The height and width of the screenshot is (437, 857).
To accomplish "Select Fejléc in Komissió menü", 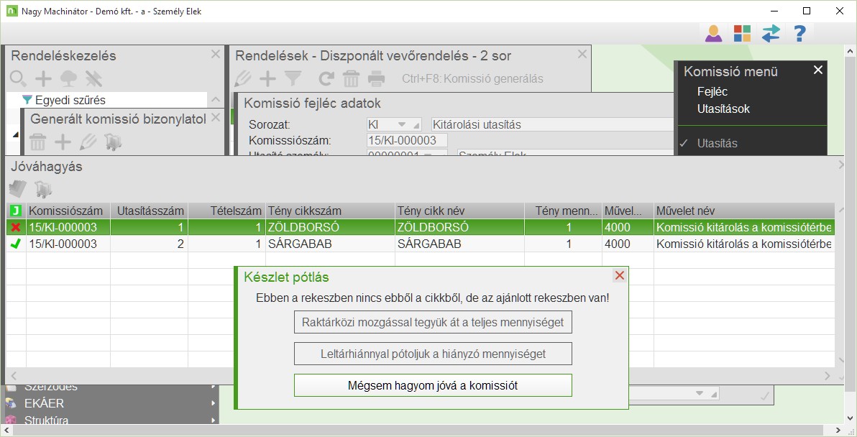I will (712, 92).
